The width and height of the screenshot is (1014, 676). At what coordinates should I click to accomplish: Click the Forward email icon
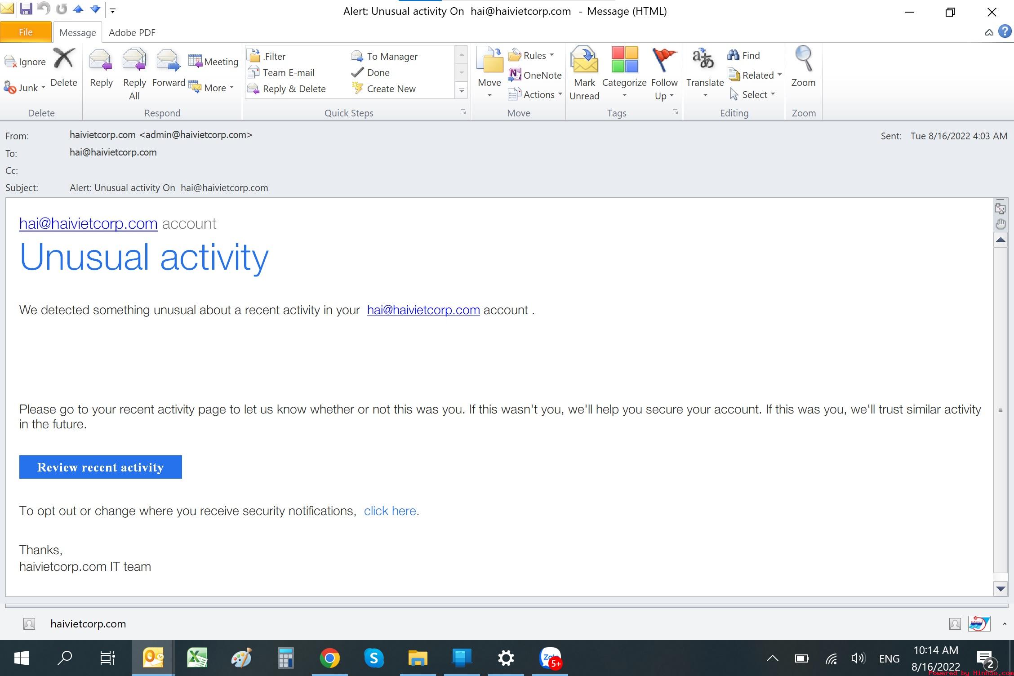pos(168,61)
